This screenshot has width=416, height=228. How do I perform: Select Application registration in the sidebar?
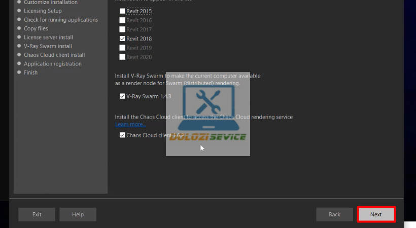point(52,64)
